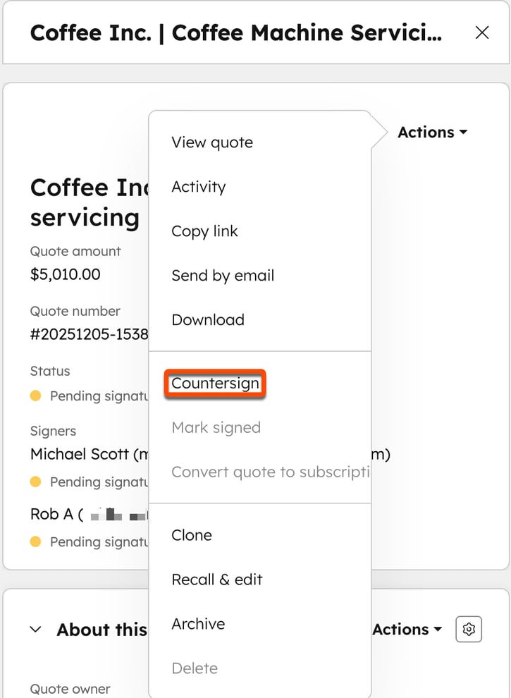Close the quote detail panel with the X
Viewport: 511px width, 698px height.
pos(481,32)
